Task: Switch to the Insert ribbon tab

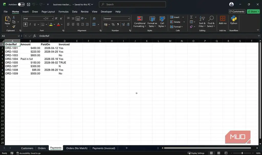Action: pos(25,12)
